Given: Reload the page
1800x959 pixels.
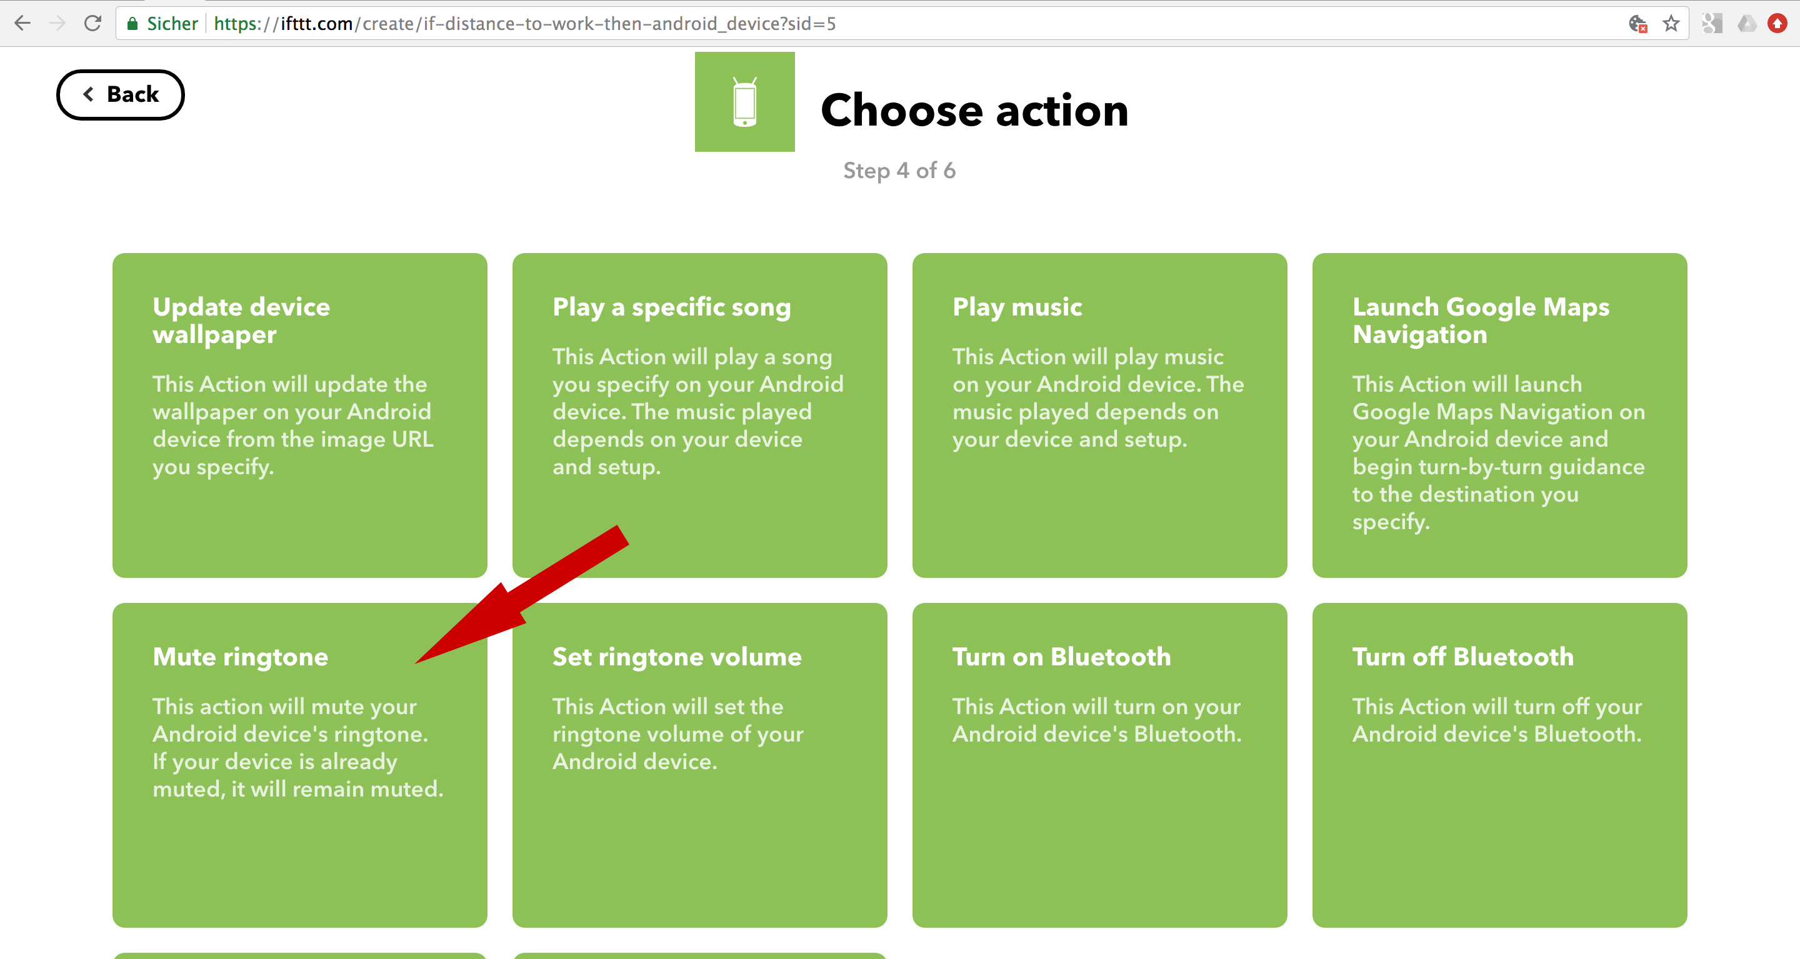Looking at the screenshot, I should [x=93, y=23].
